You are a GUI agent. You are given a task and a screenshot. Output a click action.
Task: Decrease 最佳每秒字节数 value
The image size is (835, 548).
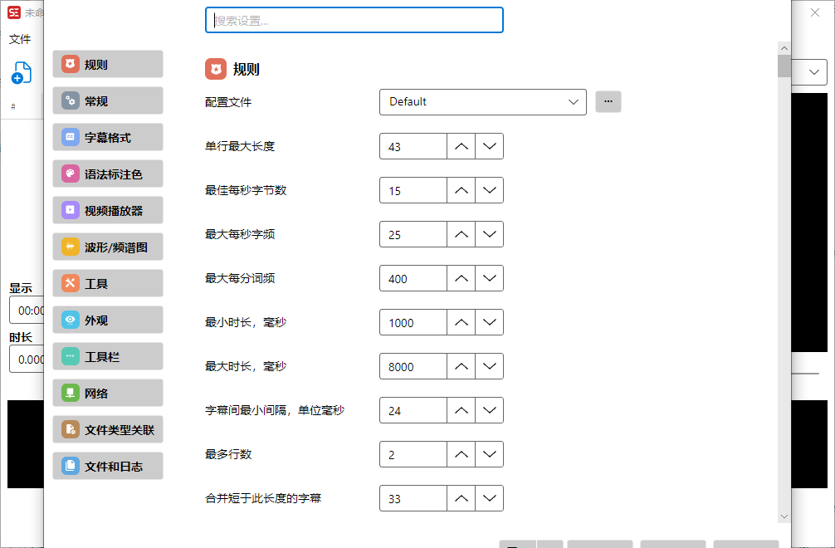coord(490,190)
